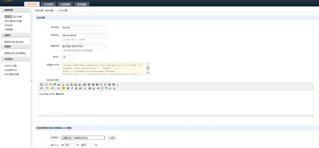
Task: Toggle HTML source view in editor
Action: tap(41, 85)
